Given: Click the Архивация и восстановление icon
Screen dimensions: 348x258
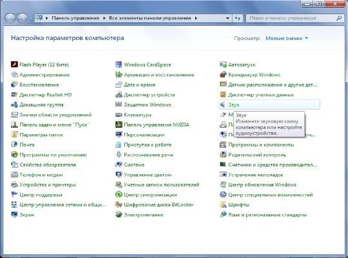Looking at the screenshot, I should click(x=119, y=75).
